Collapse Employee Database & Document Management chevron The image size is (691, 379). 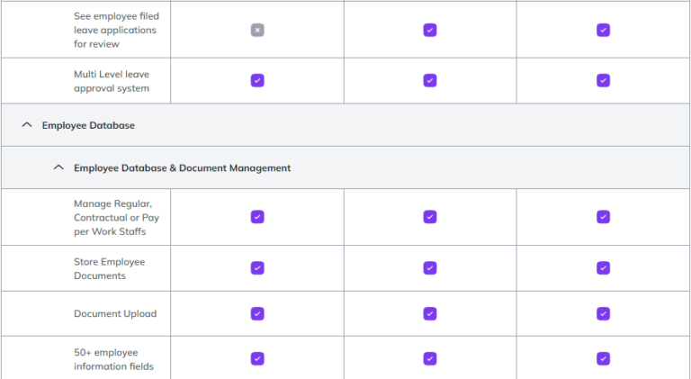coord(58,167)
